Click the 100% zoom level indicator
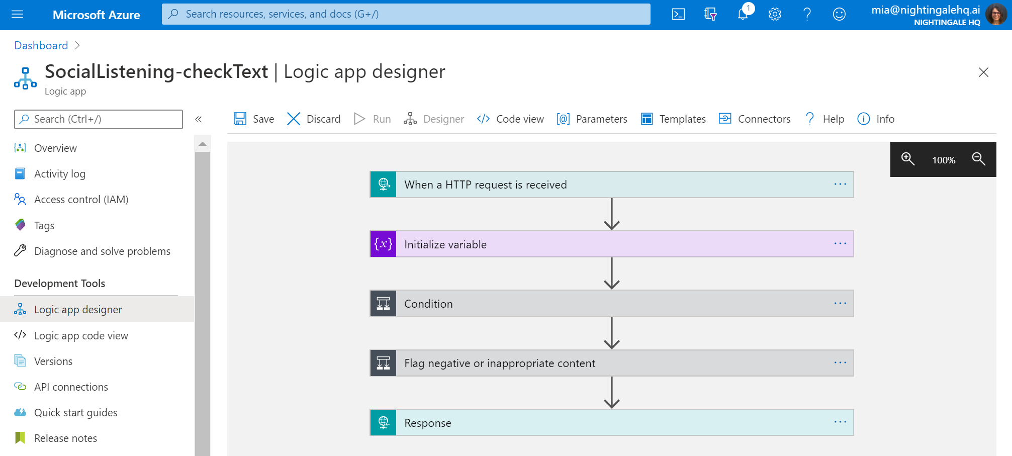Screen dimensions: 1012x456 (943, 160)
